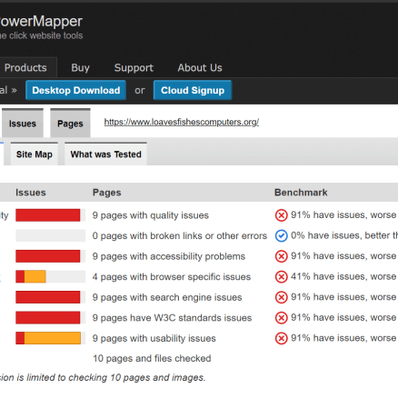Click the Issues column header
The width and height of the screenshot is (398, 398).
click(x=31, y=193)
